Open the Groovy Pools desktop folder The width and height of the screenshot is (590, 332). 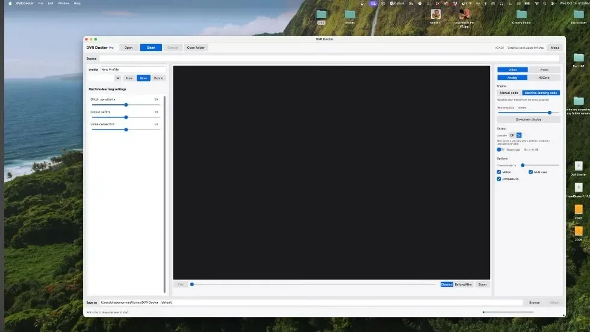[521, 15]
